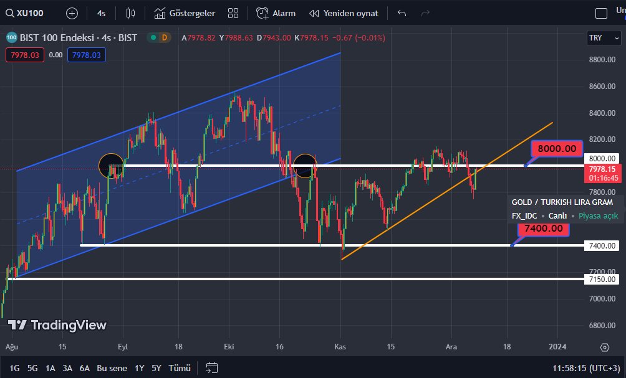Open layout selector square icon
The image size is (626, 378).
pos(601,13)
